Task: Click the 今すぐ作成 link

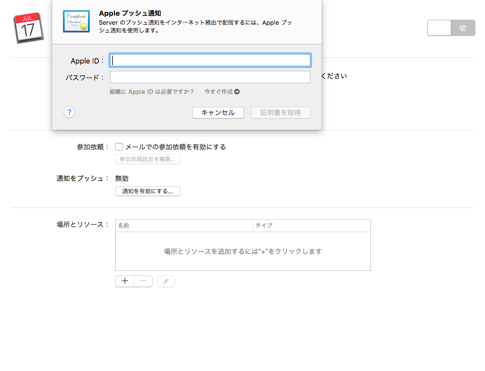Action: click(x=219, y=91)
